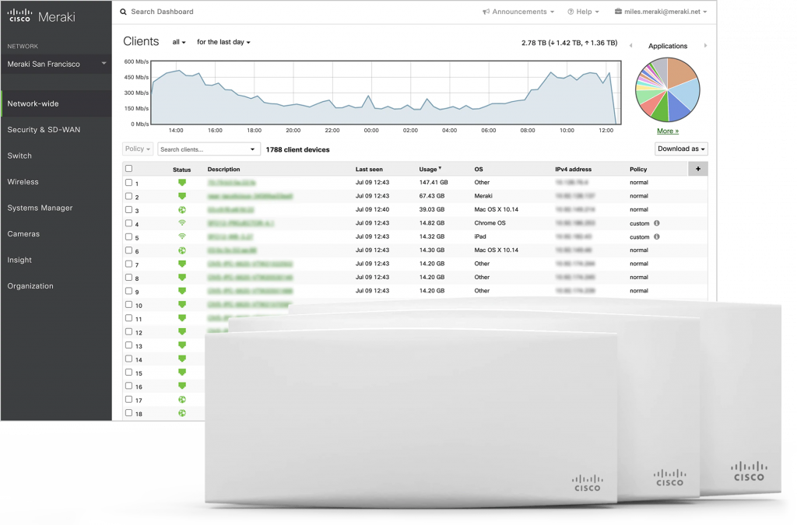Select the checkbox for client row 7
This screenshot has width=797, height=525.
click(x=129, y=264)
